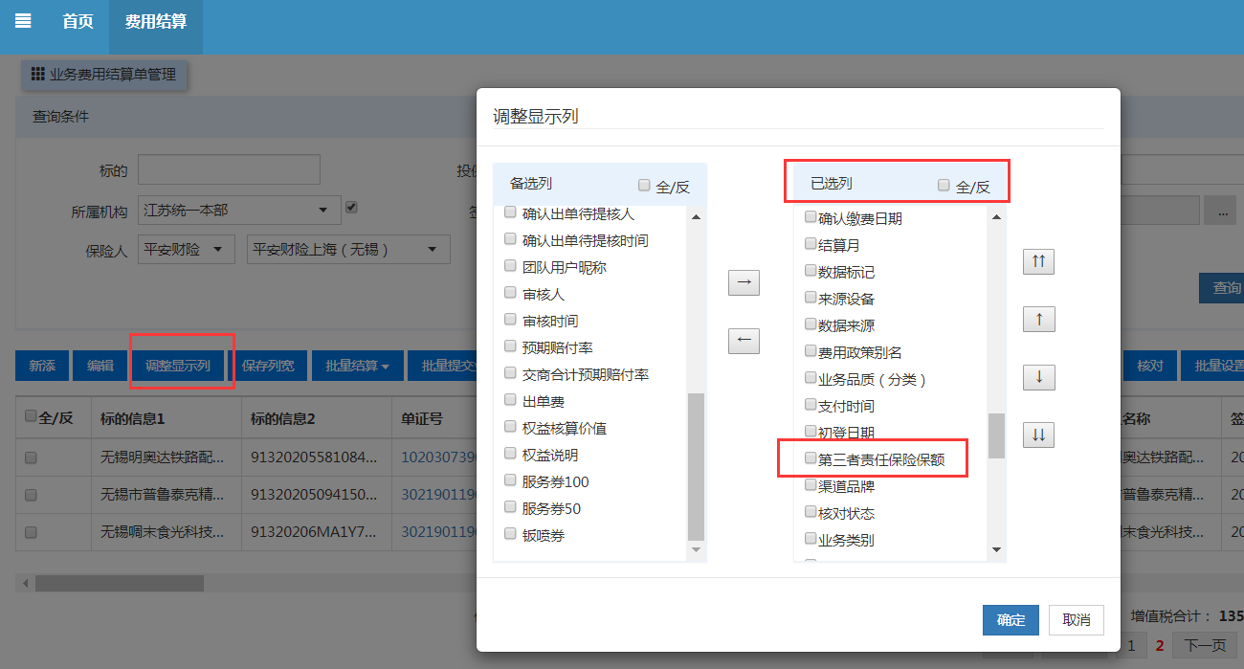Image resolution: width=1244 pixels, height=669 pixels.
Task: Click 核对 button
Action: coord(1149,366)
